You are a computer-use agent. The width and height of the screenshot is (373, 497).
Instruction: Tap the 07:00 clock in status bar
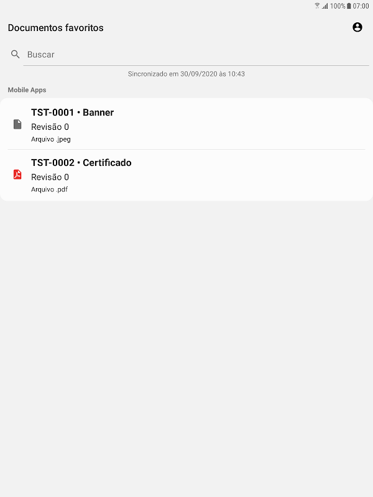[x=361, y=6]
